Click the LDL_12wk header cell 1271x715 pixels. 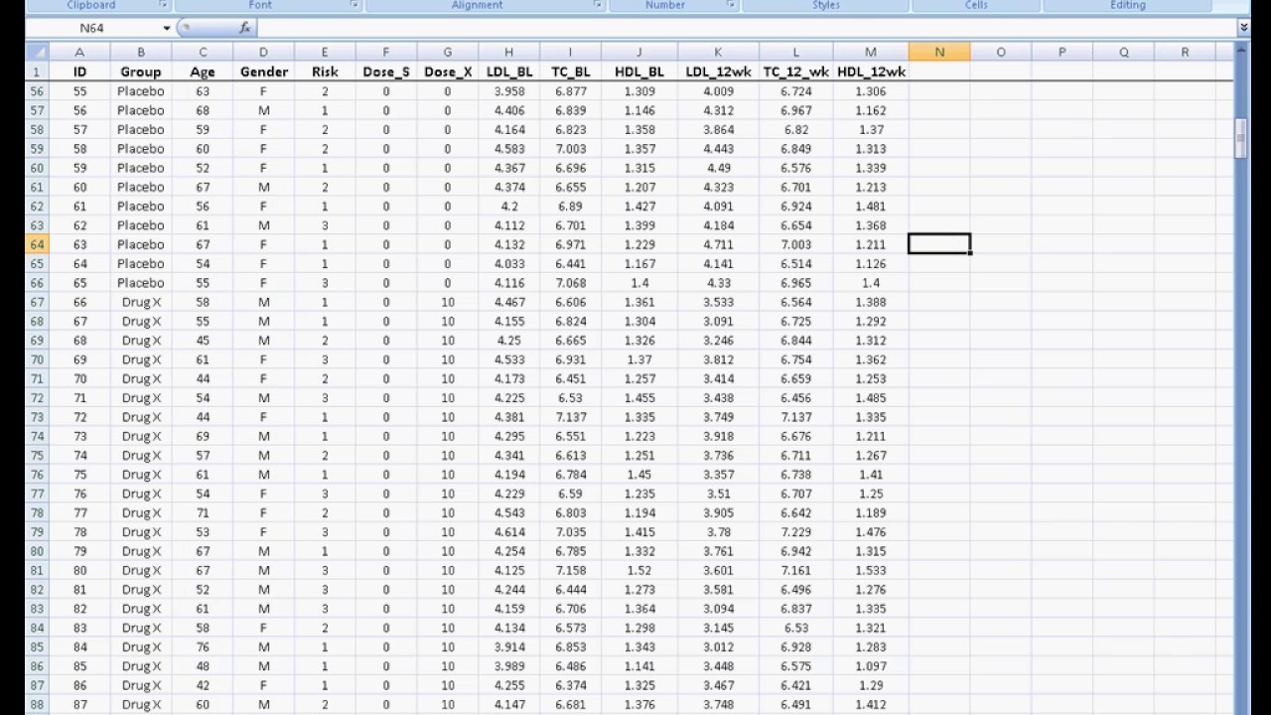click(718, 71)
